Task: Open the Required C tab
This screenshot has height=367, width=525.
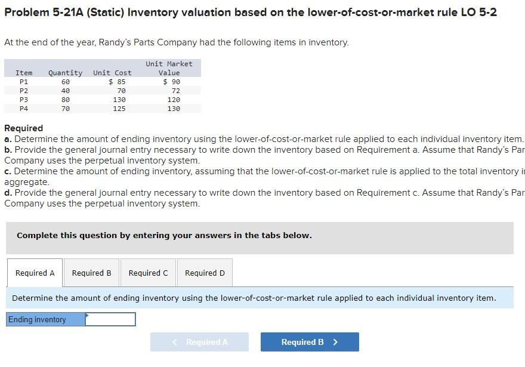Action: click(148, 273)
